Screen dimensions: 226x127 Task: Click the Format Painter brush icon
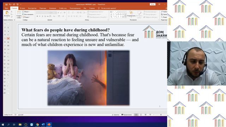(x=12, y=17)
